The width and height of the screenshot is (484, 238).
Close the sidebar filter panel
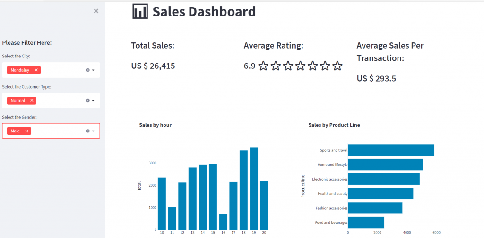tap(96, 11)
